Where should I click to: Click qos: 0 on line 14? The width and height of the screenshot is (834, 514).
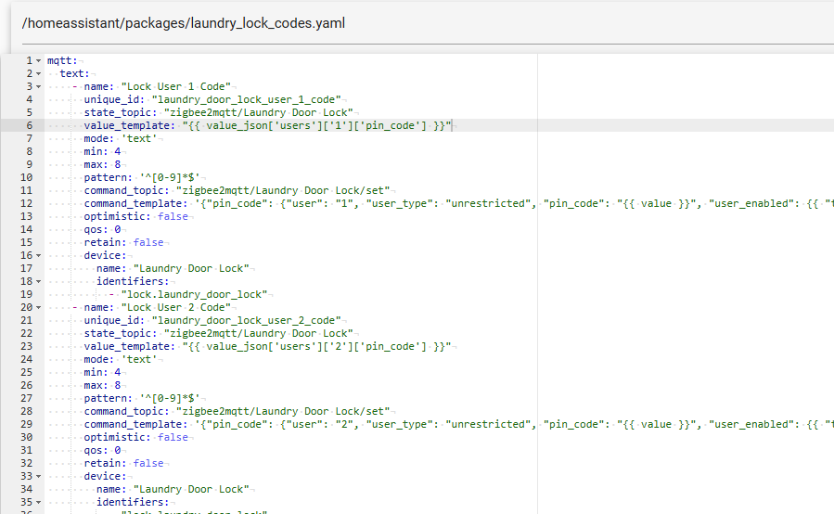102,229
